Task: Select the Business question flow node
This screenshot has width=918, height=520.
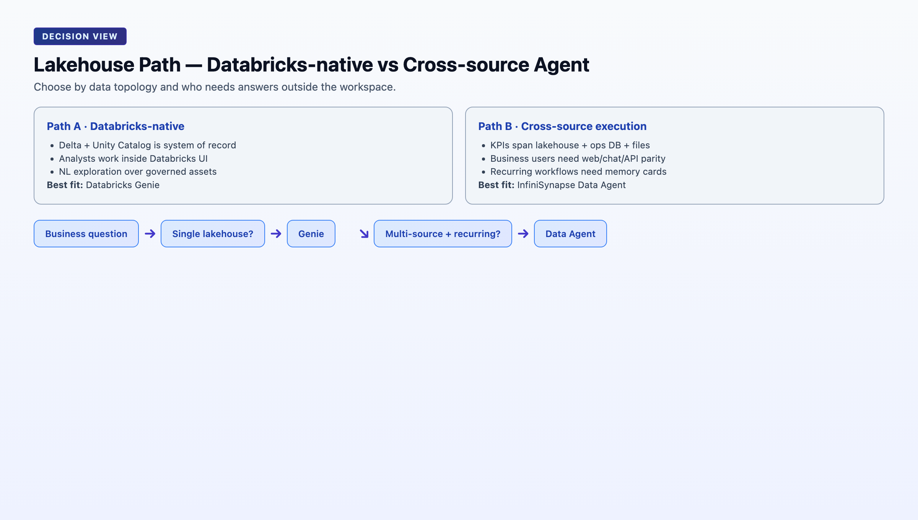Action: pos(86,234)
